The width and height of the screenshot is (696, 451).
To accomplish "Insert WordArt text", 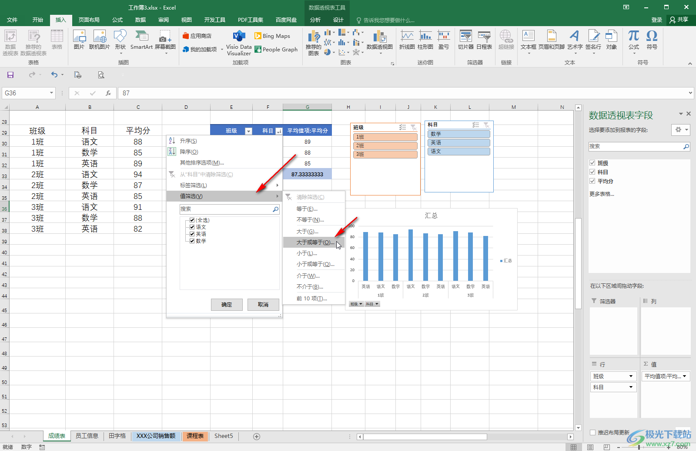I will [x=575, y=42].
